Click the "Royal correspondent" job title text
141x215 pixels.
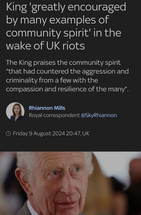(x=54, y=115)
